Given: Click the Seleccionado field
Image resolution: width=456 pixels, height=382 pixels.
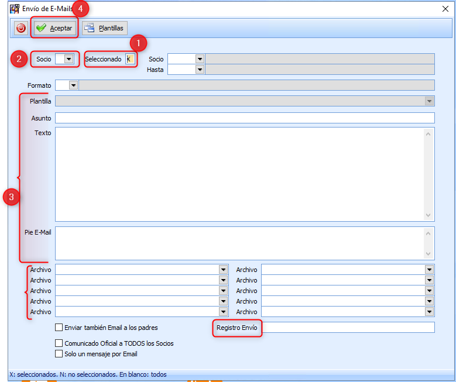Looking at the screenshot, I should (x=130, y=59).
